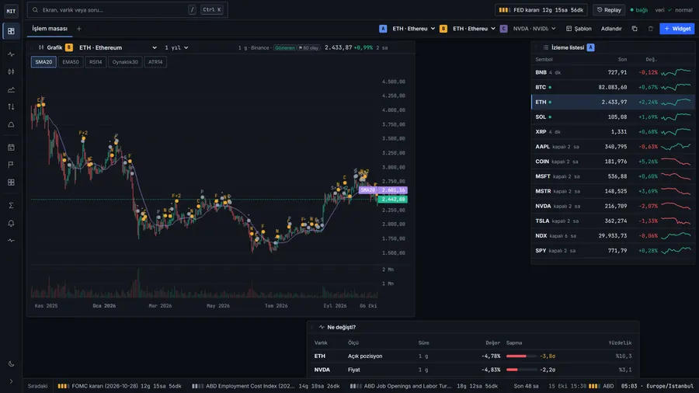Toggle the SMA20 indicator chip

43,62
